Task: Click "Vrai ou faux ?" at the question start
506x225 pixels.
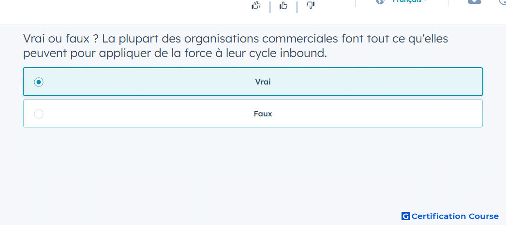Action: coord(56,39)
